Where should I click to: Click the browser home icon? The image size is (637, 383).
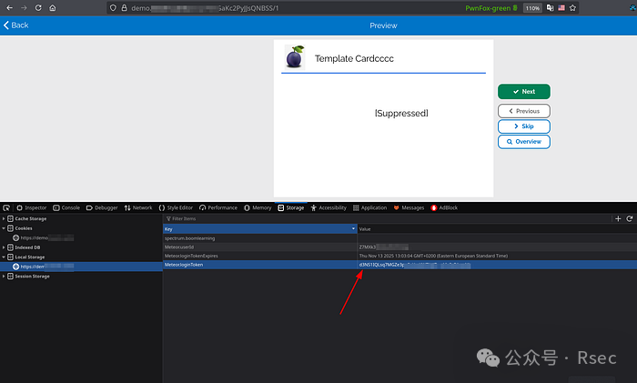[x=52, y=7]
